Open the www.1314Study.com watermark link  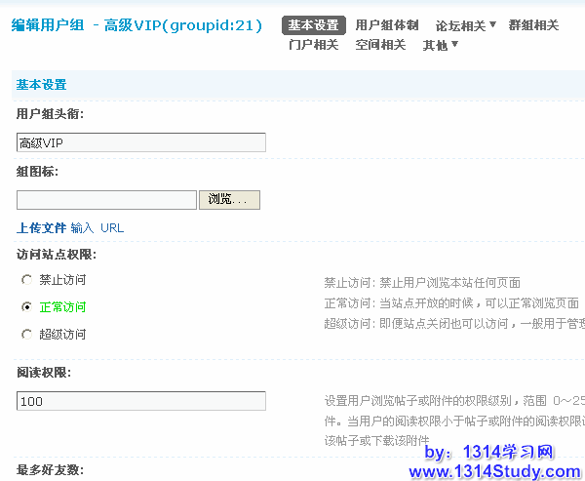point(494,471)
